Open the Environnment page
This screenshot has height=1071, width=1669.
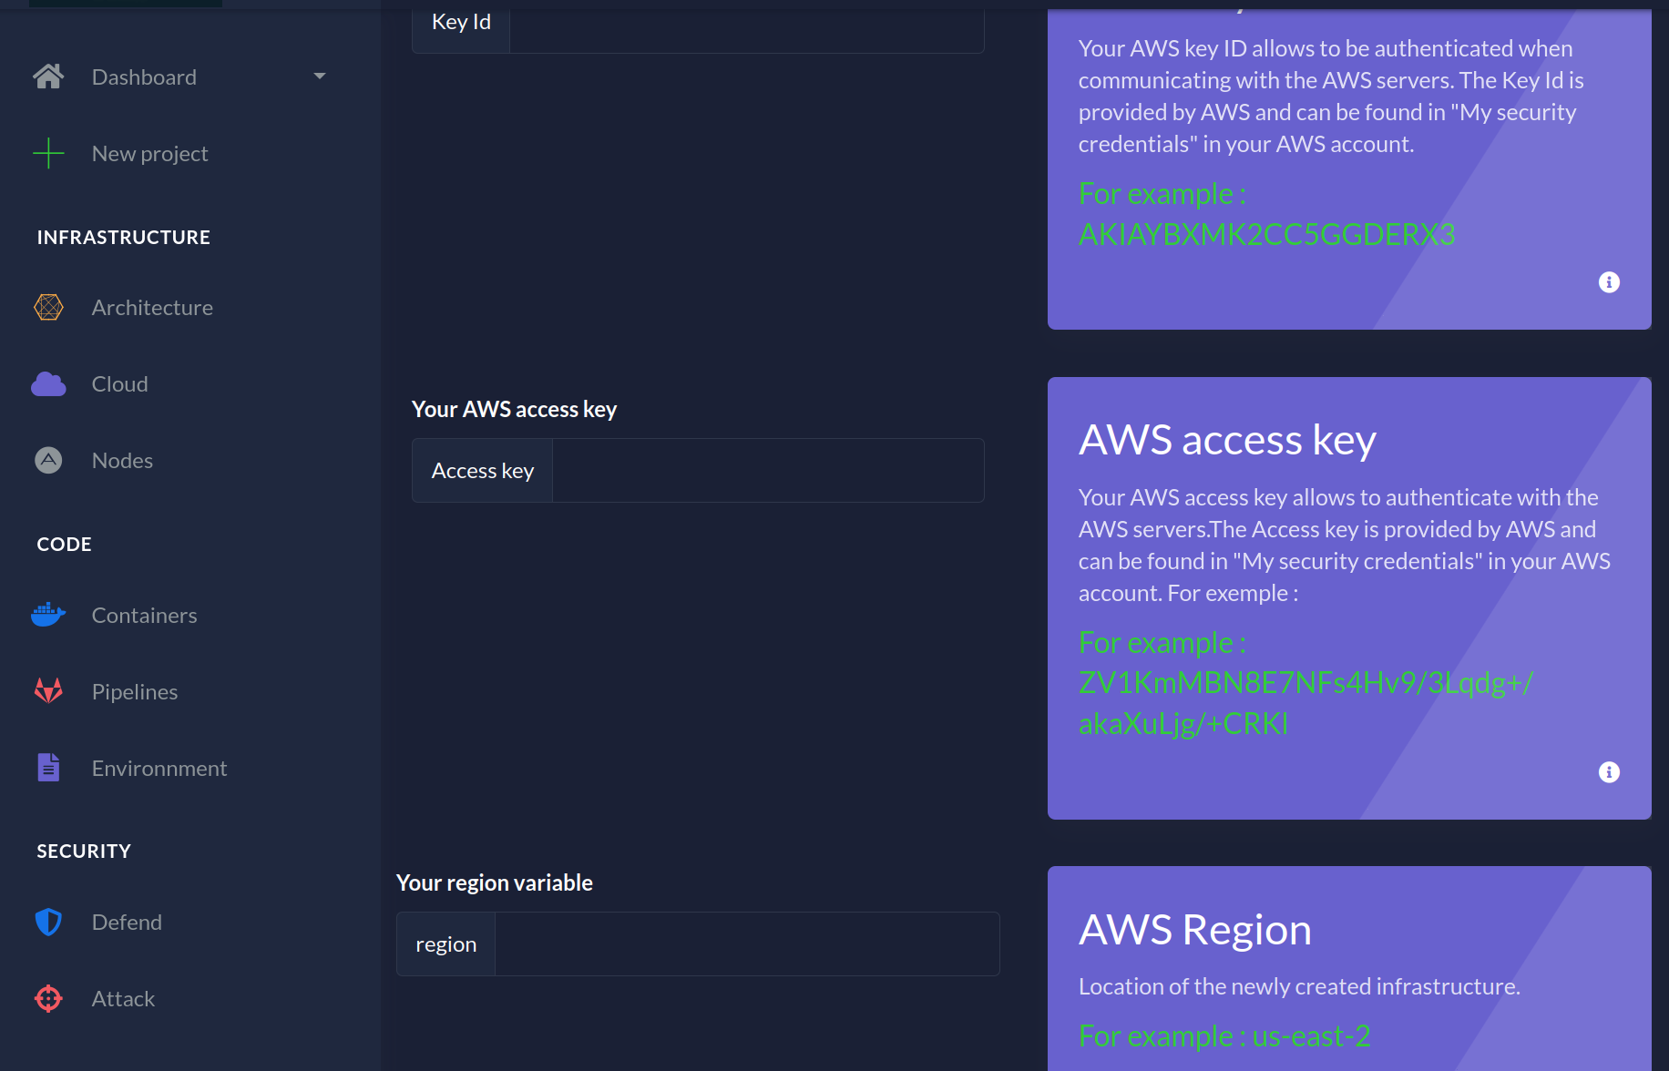click(159, 769)
